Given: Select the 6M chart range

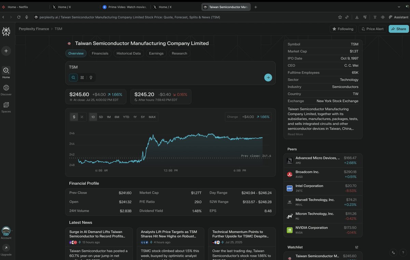Looking at the screenshot, I should coord(117,117).
